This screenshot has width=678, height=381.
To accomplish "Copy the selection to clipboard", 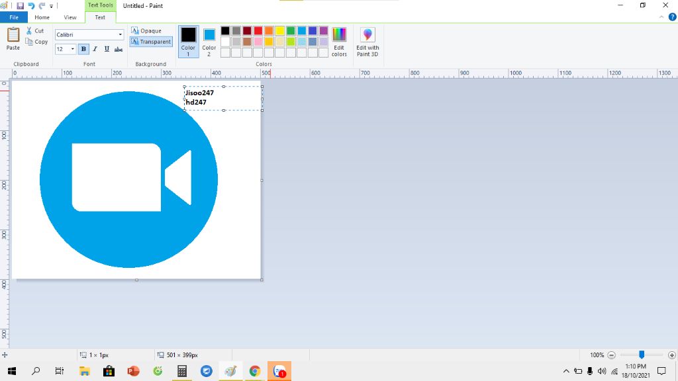I will (x=36, y=42).
